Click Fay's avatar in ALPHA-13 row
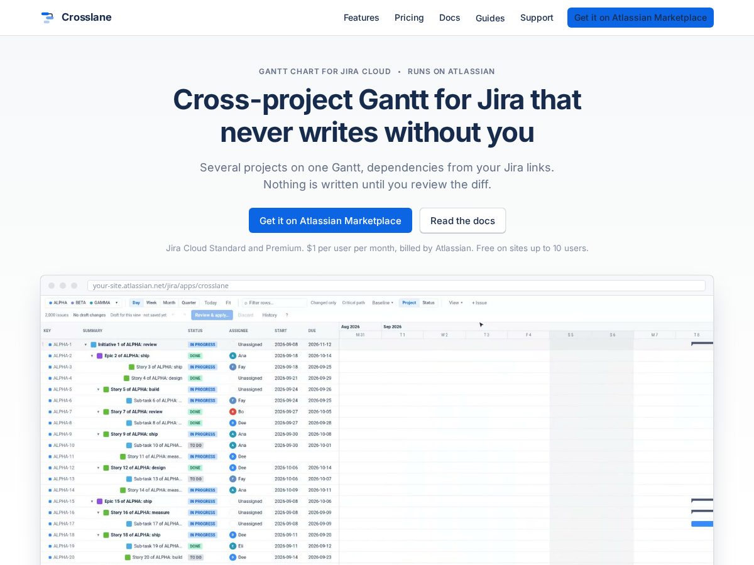 [x=233, y=479]
